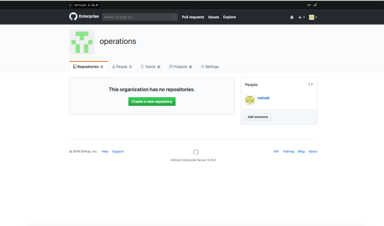Open the Projects tab

(x=181, y=67)
